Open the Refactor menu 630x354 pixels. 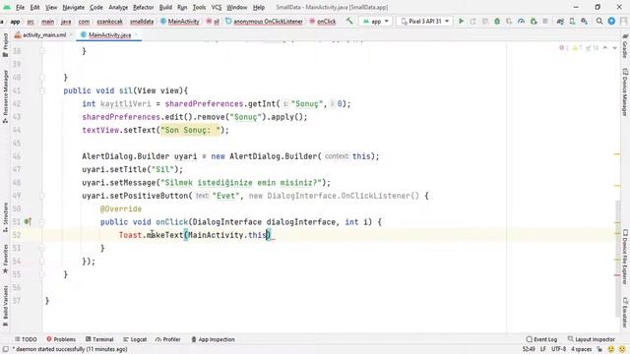[x=144, y=7]
